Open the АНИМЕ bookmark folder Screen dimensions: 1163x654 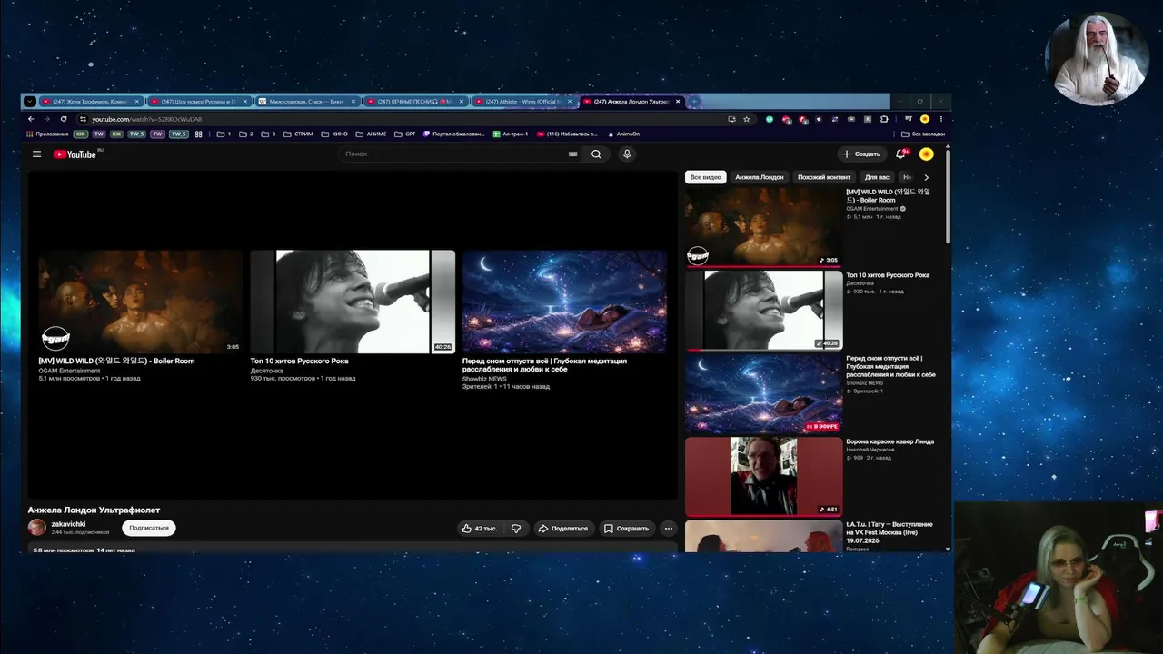pyautogui.click(x=371, y=134)
